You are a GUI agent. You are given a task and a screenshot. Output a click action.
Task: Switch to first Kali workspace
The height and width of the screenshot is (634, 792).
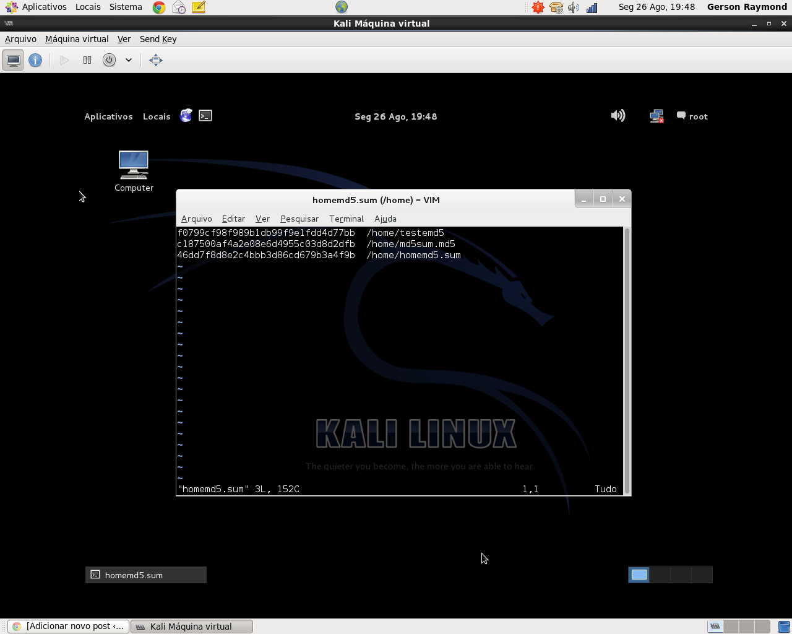tap(639, 575)
